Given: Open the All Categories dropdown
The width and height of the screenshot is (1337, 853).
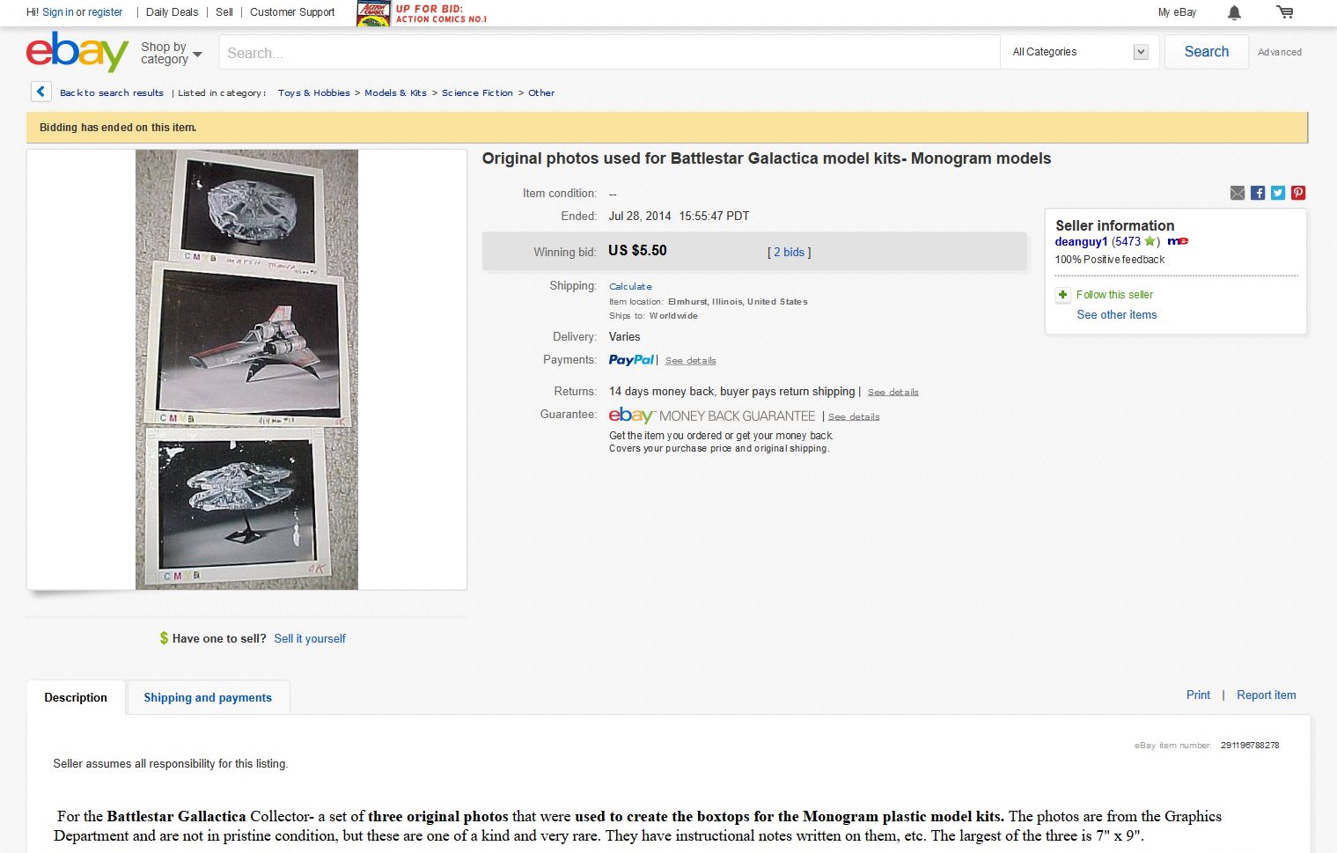Looking at the screenshot, I should 1080,52.
